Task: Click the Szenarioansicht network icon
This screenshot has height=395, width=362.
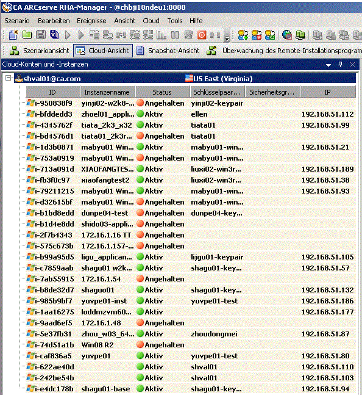Action: (x=15, y=51)
